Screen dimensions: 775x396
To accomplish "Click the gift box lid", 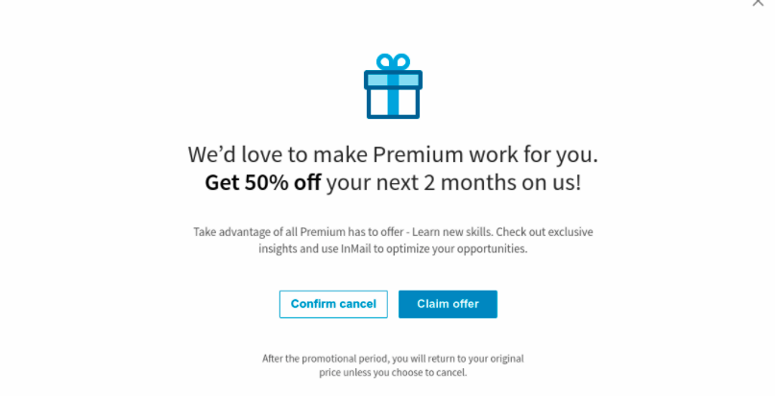I will click(393, 80).
